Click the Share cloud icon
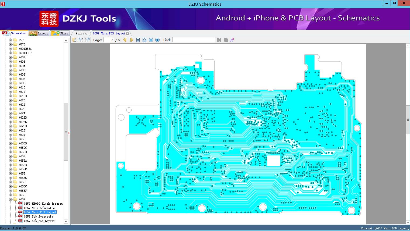The image size is (410, 231). pyautogui.click(x=57, y=33)
